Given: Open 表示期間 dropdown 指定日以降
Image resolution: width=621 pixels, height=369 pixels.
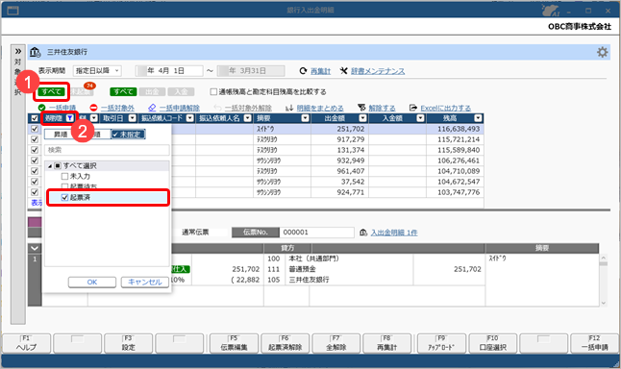Looking at the screenshot, I should coord(97,71).
